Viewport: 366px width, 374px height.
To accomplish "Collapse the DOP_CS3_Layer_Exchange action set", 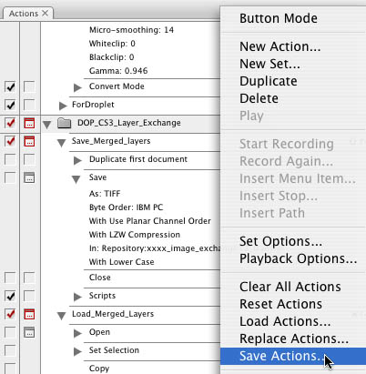I will click(46, 125).
